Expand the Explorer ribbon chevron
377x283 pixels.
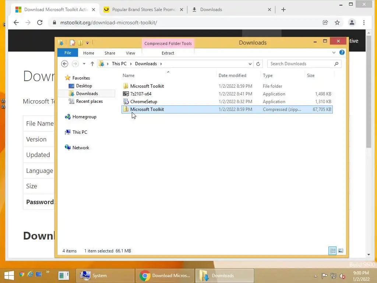coord(334,52)
